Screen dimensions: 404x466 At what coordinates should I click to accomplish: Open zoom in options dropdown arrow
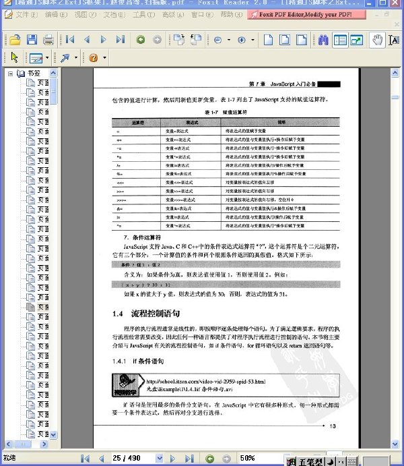[x=252, y=40]
